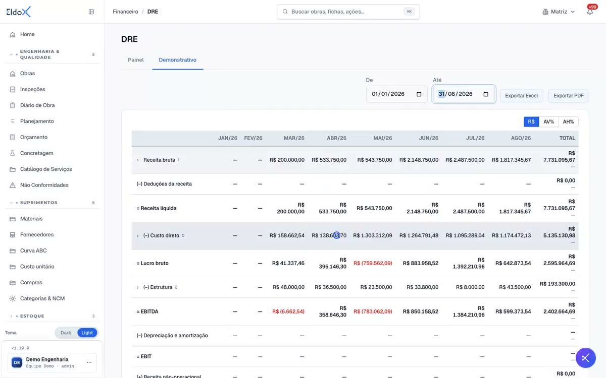Screen dimensions: 606x378
Task: Switch to the Painel tab
Action: [x=136, y=60]
